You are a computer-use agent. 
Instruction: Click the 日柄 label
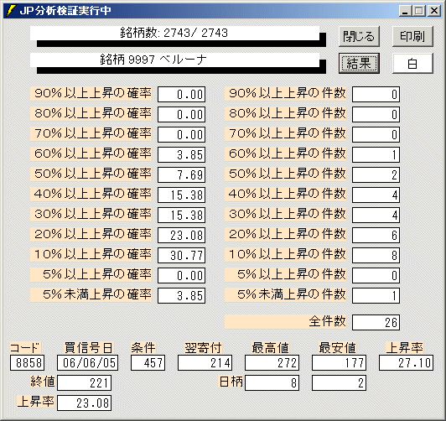click(231, 382)
